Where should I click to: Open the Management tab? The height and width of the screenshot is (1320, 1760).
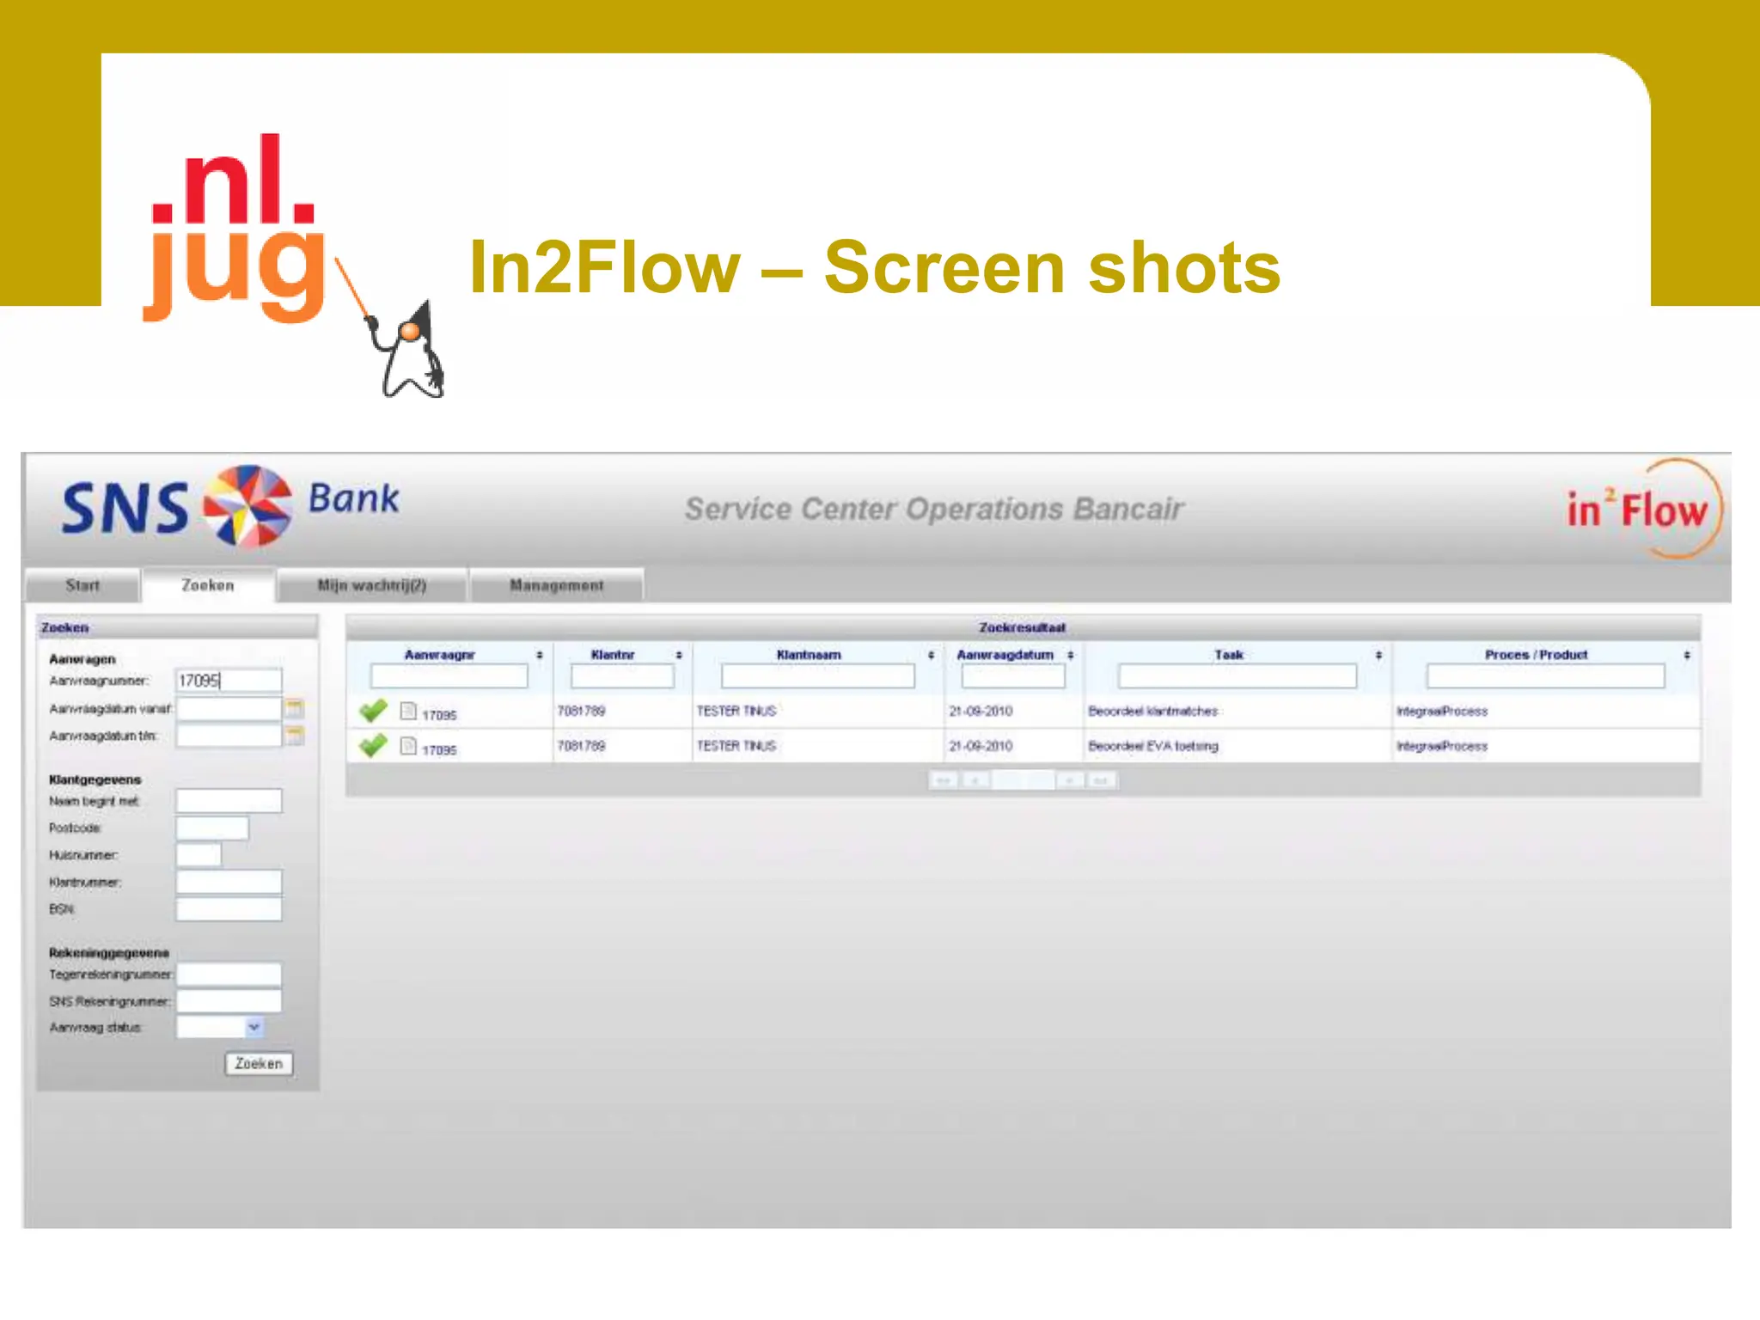pyautogui.click(x=556, y=585)
